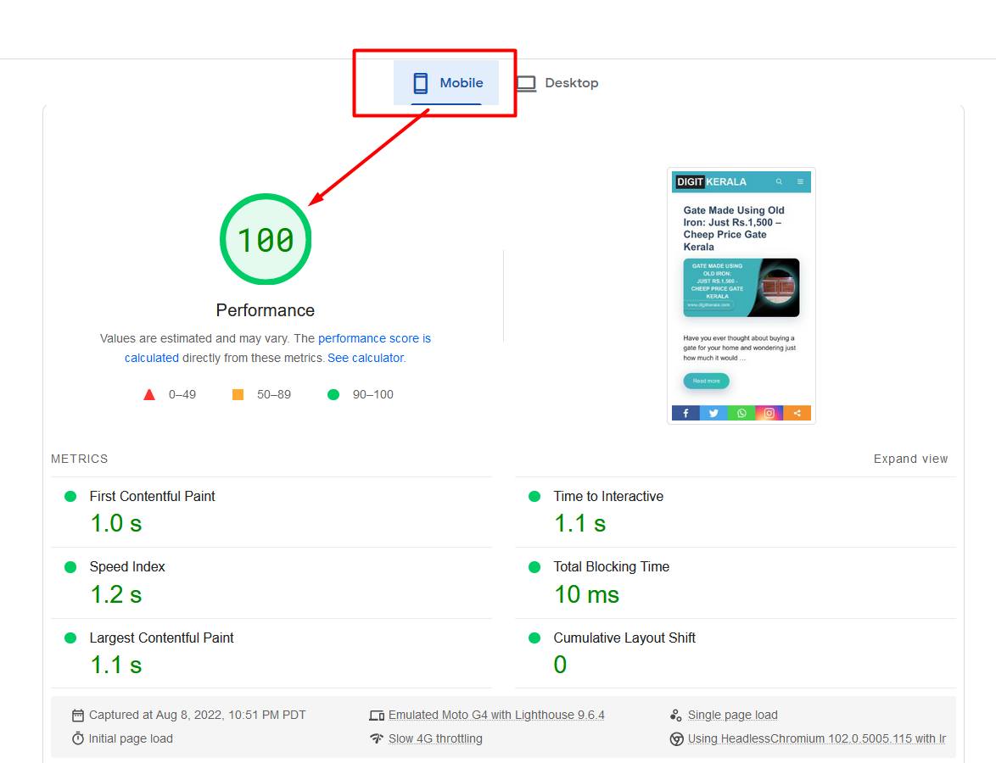Screen dimensions: 996x763
Task: Click the Twitter share icon
Action: pos(713,413)
